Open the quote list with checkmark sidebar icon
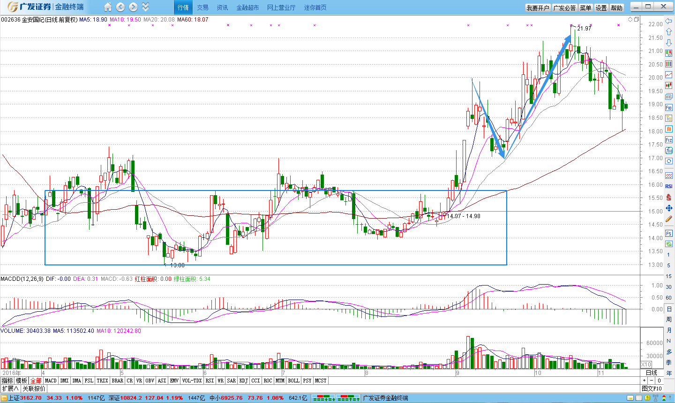The image size is (675, 403). pyautogui.click(x=669, y=53)
